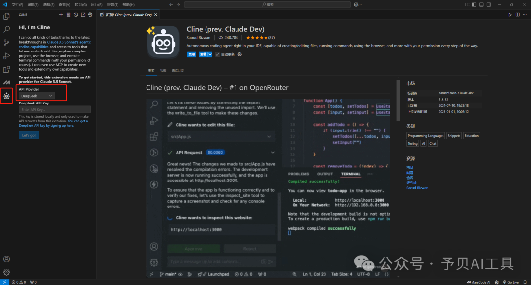Expand the uninstall button dropdown arrow

click(210, 54)
